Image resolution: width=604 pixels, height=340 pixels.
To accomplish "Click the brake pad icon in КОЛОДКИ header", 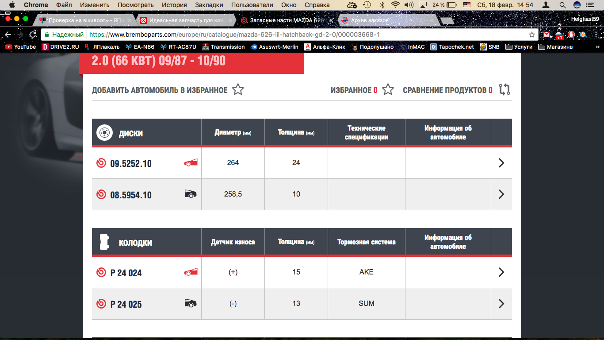I will tap(104, 242).
